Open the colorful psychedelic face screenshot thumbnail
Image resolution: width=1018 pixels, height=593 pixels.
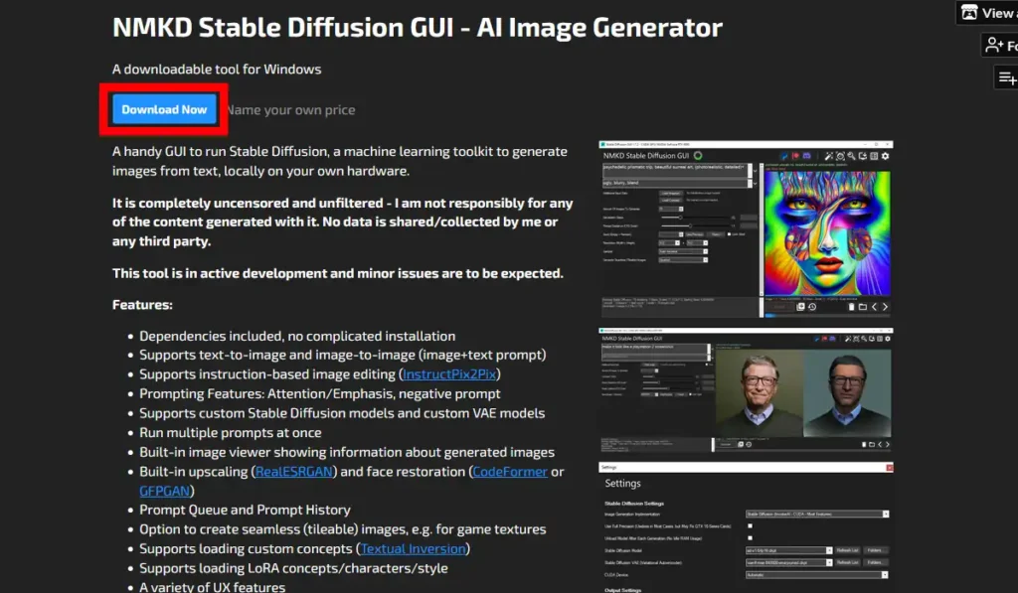pos(746,229)
